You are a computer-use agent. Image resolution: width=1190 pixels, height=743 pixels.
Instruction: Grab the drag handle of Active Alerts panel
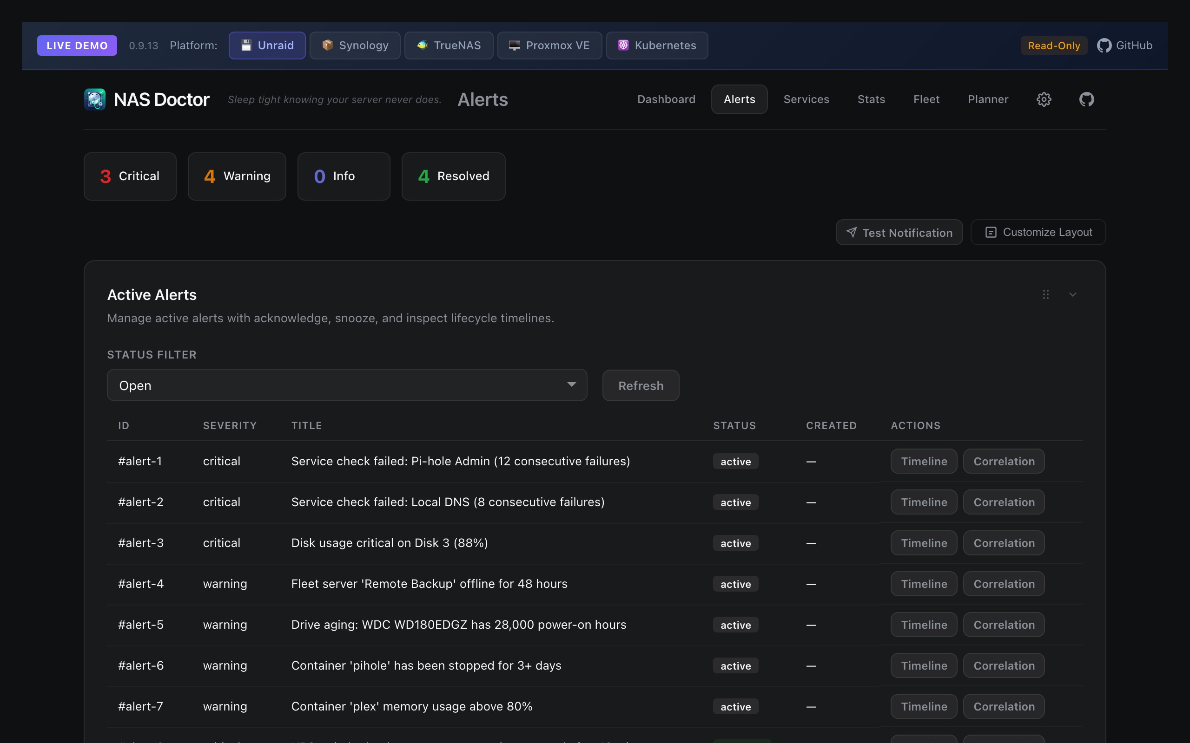tap(1045, 294)
